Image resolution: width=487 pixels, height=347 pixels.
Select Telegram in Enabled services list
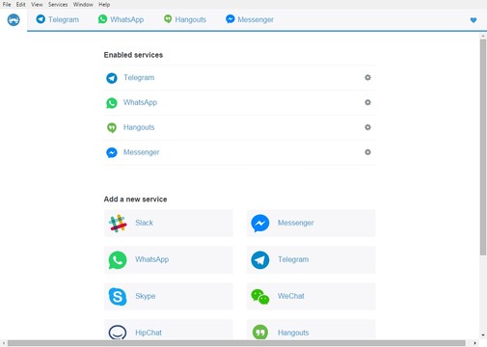[239, 78]
